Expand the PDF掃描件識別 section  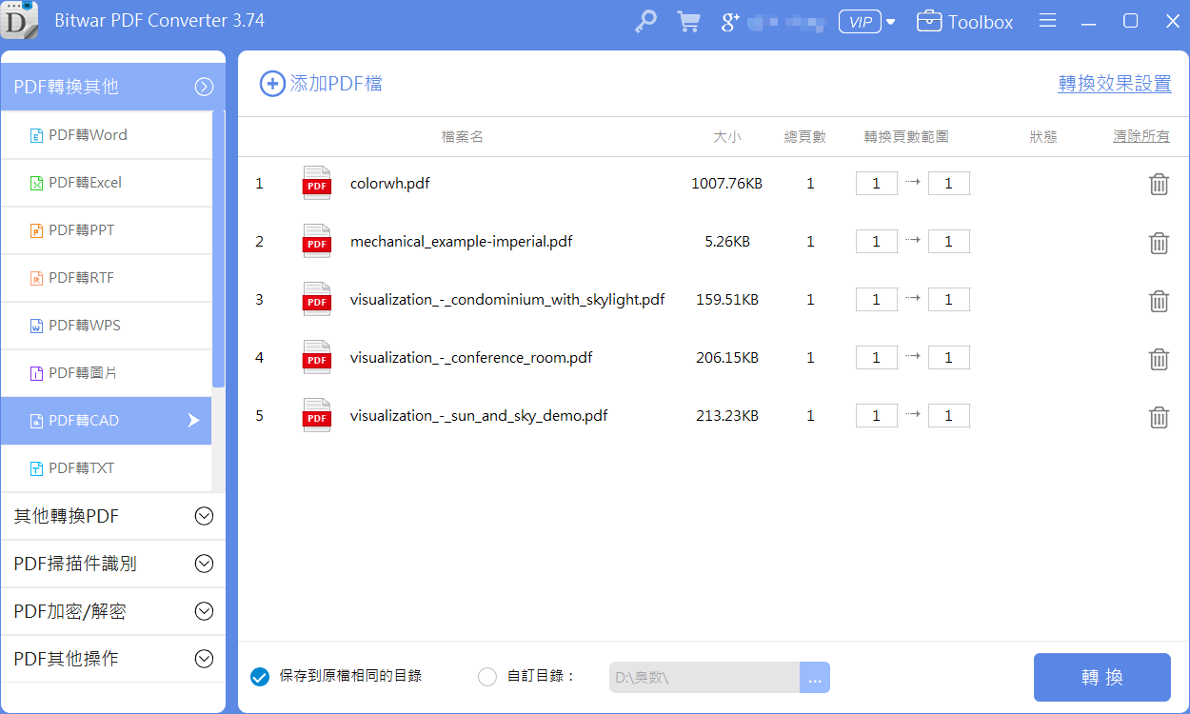tap(113, 564)
